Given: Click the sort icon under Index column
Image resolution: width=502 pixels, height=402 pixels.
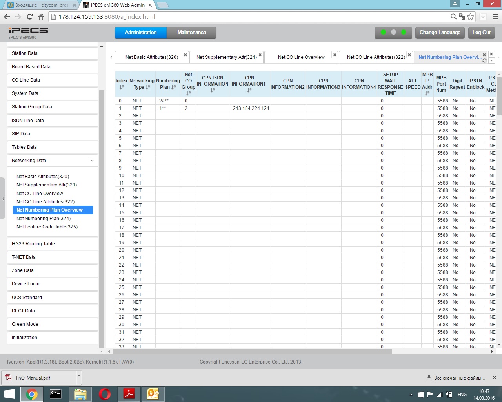Looking at the screenshot, I should pyautogui.click(x=122, y=87).
